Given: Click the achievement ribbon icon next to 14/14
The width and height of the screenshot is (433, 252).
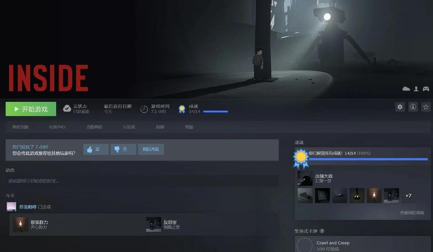Looking at the screenshot, I should tap(182, 109).
